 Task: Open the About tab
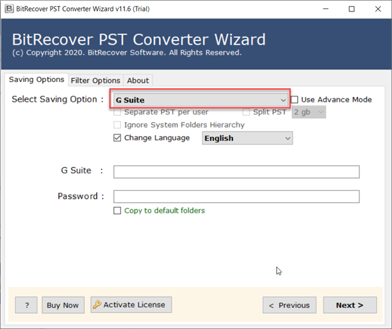pyautogui.click(x=138, y=81)
